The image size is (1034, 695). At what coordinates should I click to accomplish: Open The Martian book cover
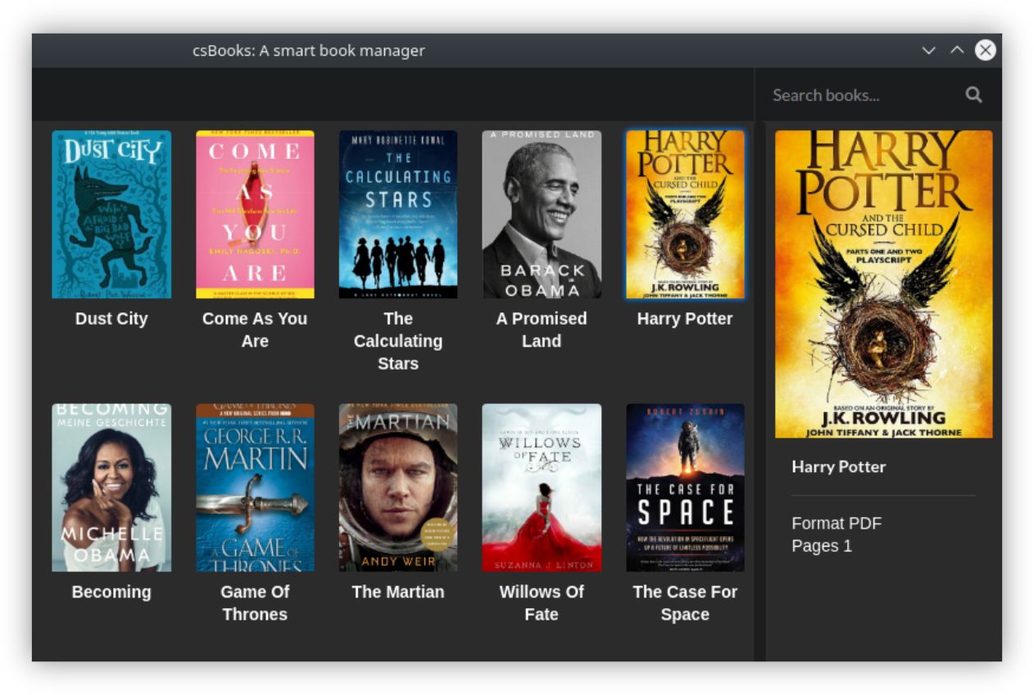398,486
